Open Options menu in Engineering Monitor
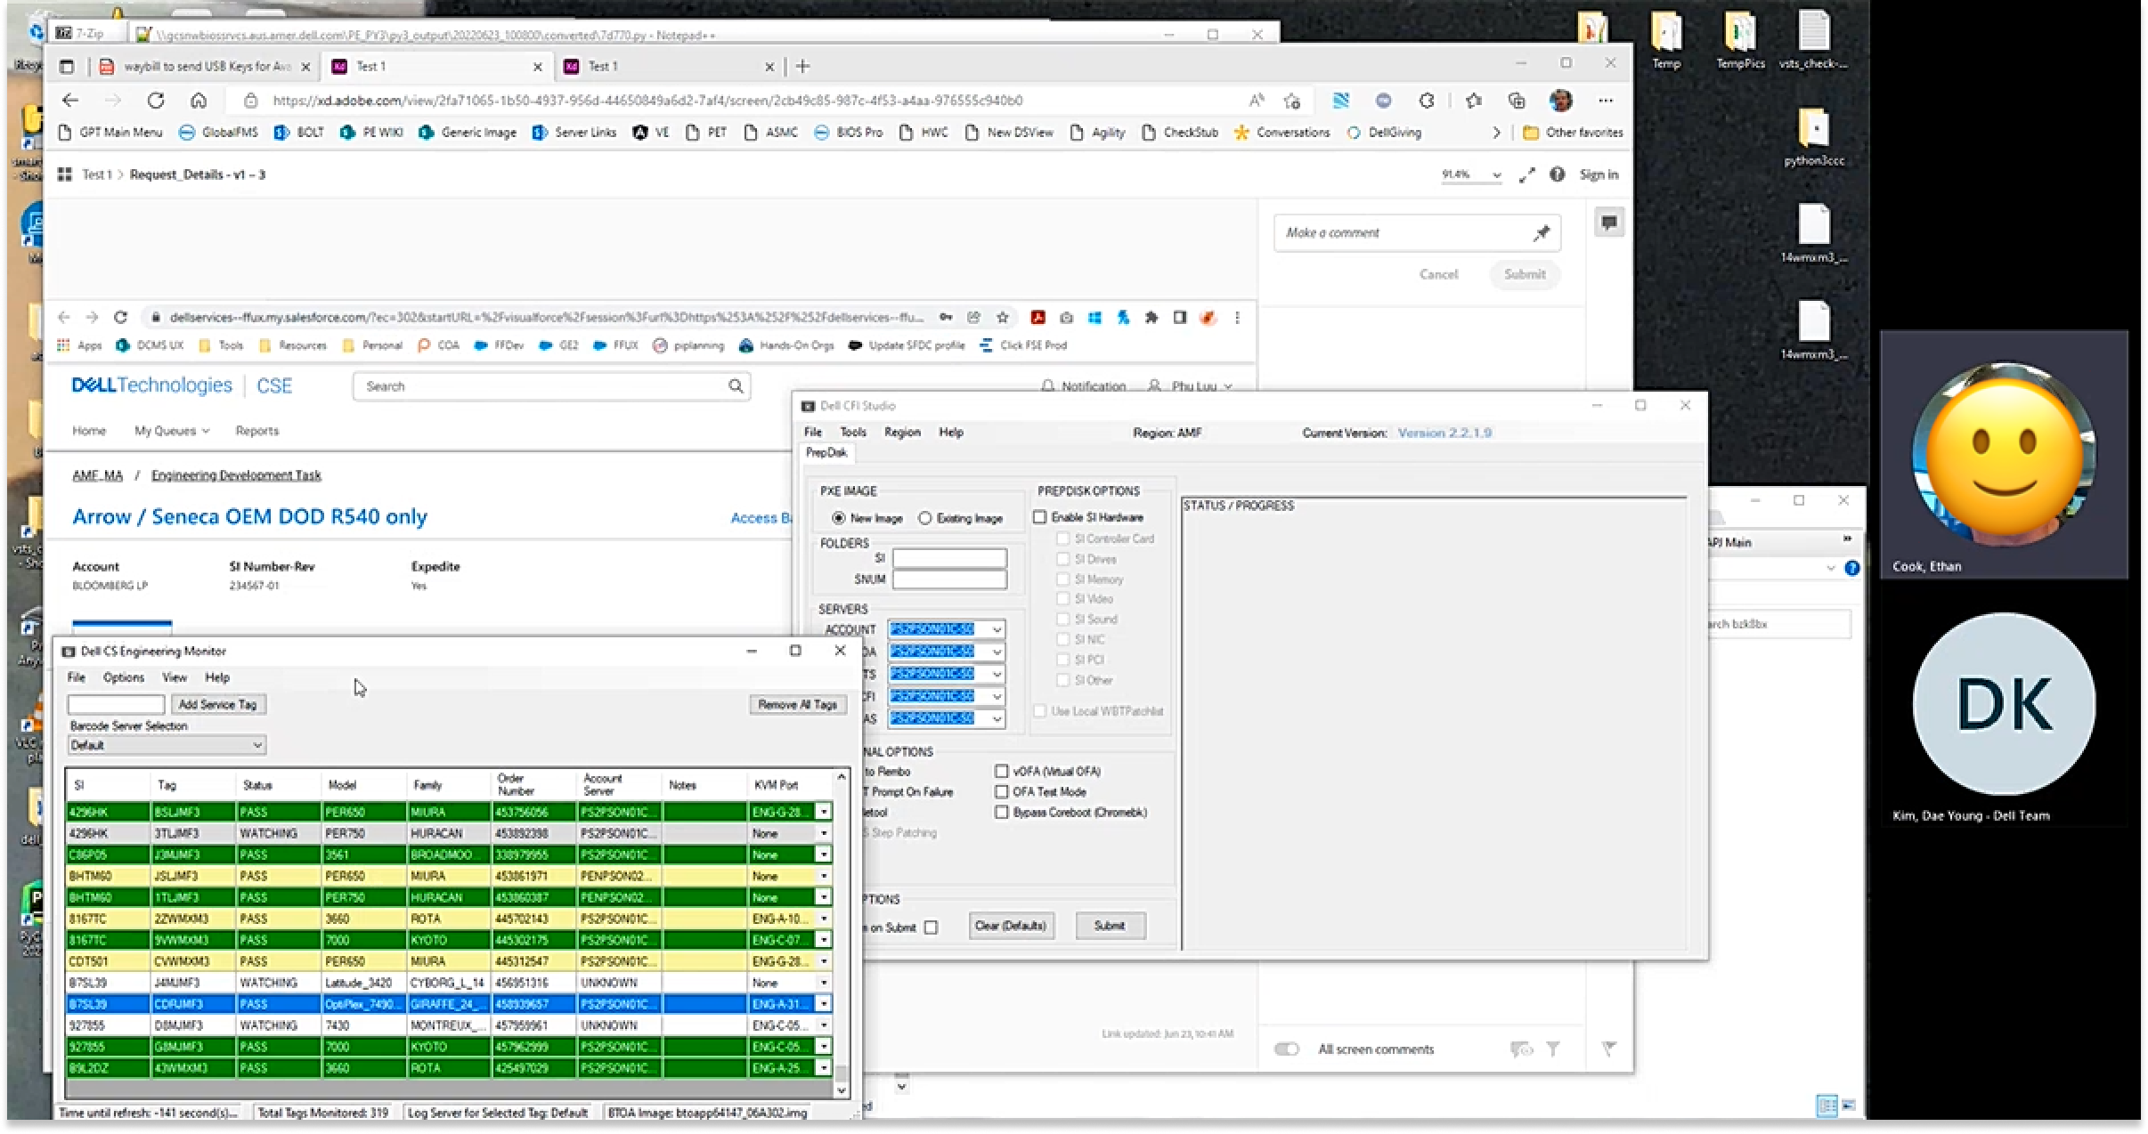Screen dimensions: 2148x1134 (123, 677)
